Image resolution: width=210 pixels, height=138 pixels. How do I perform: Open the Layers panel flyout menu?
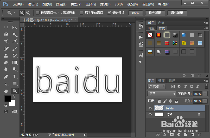click(206, 81)
